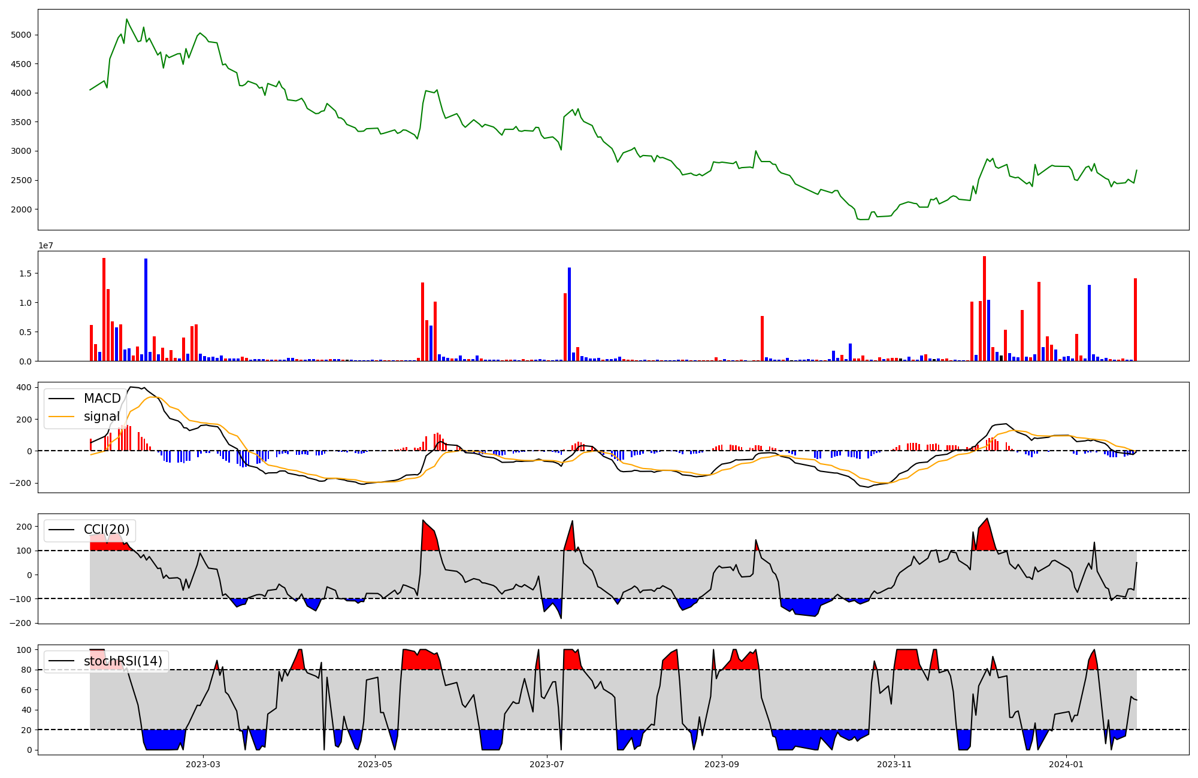The width and height of the screenshot is (1198, 778).
Task: Click the black MACD line swatch in legend
Action: click(61, 399)
